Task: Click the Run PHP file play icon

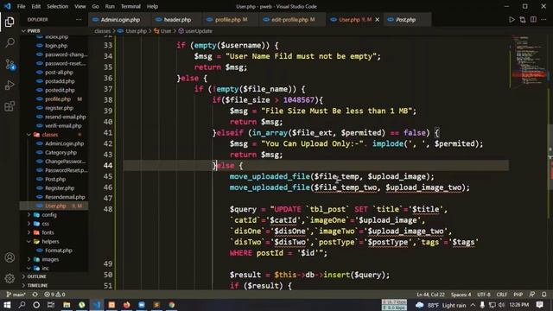Action: tap(512, 20)
